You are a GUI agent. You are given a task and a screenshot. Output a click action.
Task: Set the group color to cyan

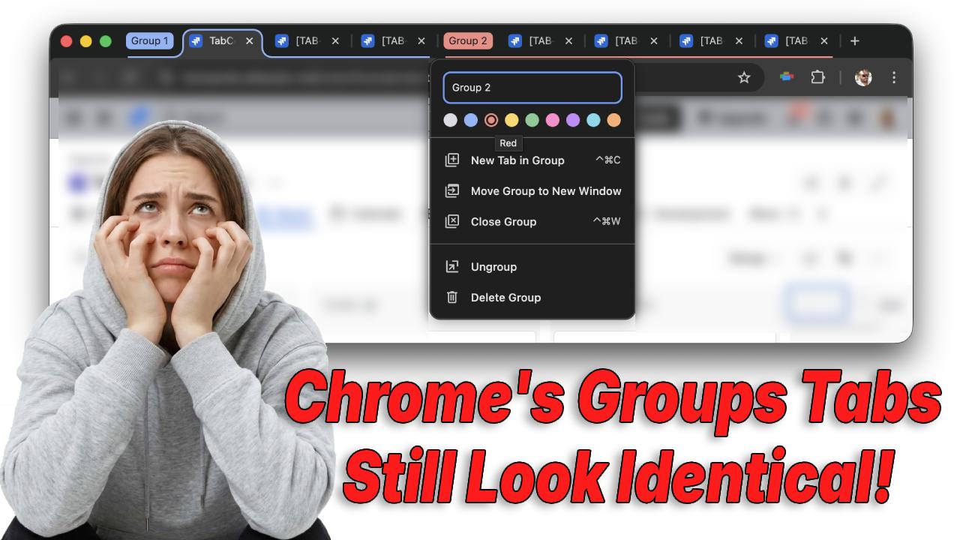coord(593,120)
